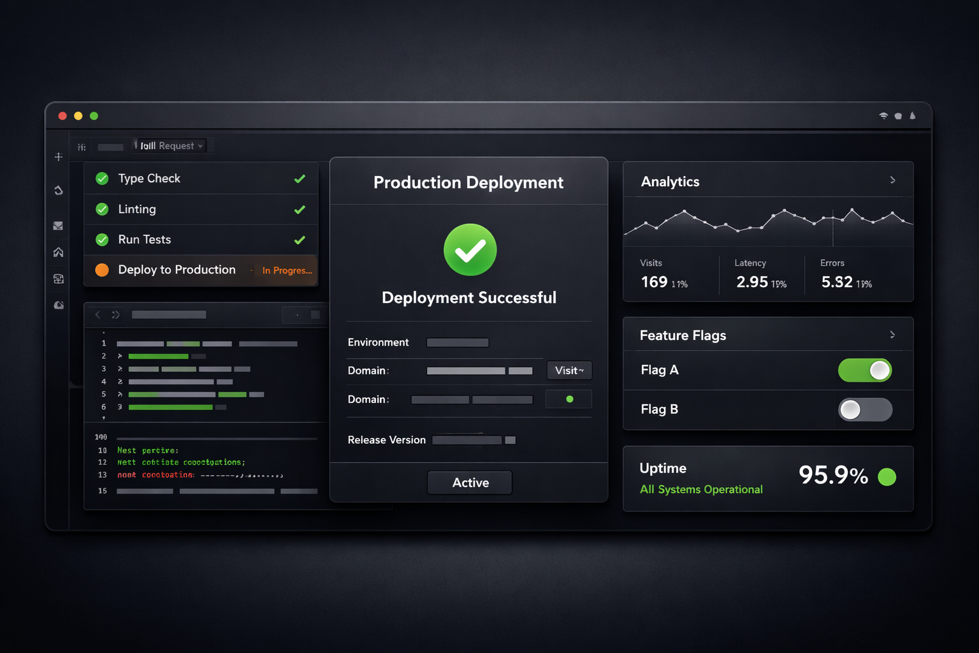Click the In Progress status label

point(287,270)
